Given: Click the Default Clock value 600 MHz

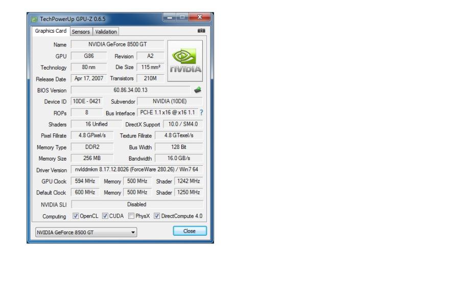Looking at the screenshot, I should pyautogui.click(x=85, y=192).
